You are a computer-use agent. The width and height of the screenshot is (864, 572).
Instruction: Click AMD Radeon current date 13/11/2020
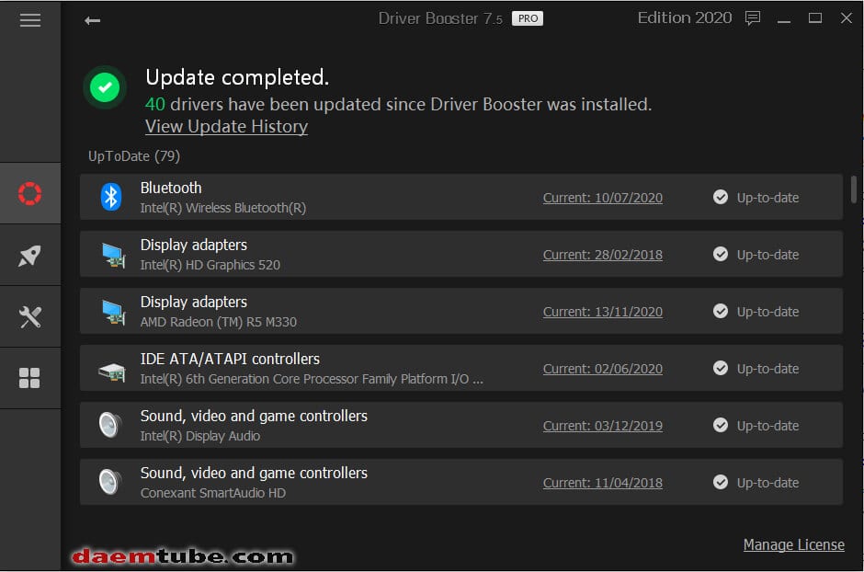602,312
